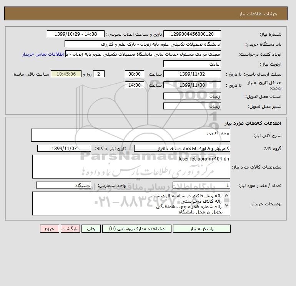Click buyer note تحویل در محل دانشگاه
Image resolution: width=296 pixels, height=286 pixels.
201,212
